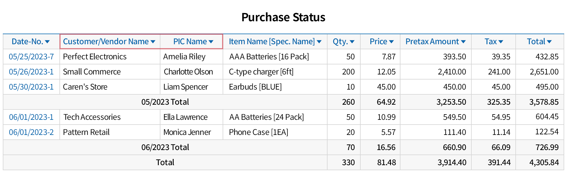Click the 05/30/2023-1 date link
The width and height of the screenshot is (567, 173).
pos(31,87)
